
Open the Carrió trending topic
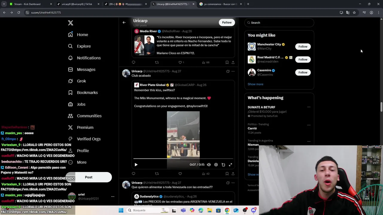click(x=252, y=128)
